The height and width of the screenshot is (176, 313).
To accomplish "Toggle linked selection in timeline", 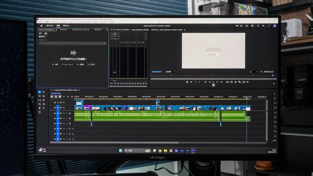I will pos(60,97).
